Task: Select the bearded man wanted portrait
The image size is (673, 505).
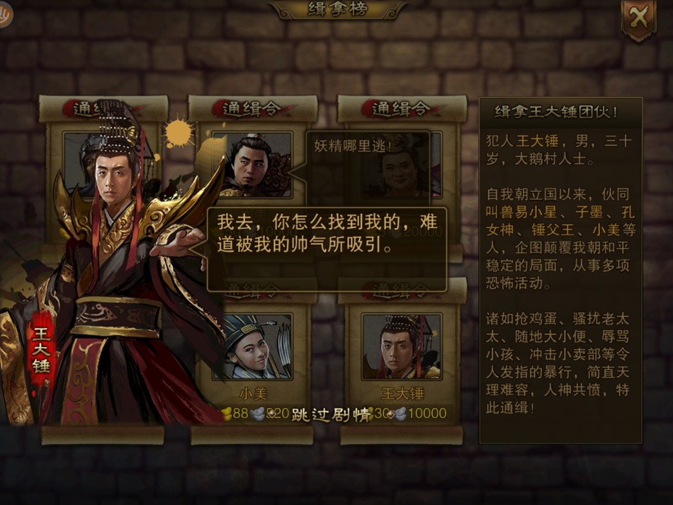Action: pyautogui.click(x=252, y=165)
